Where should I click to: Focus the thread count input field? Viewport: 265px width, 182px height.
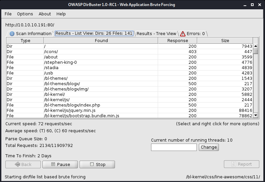tap(174, 147)
